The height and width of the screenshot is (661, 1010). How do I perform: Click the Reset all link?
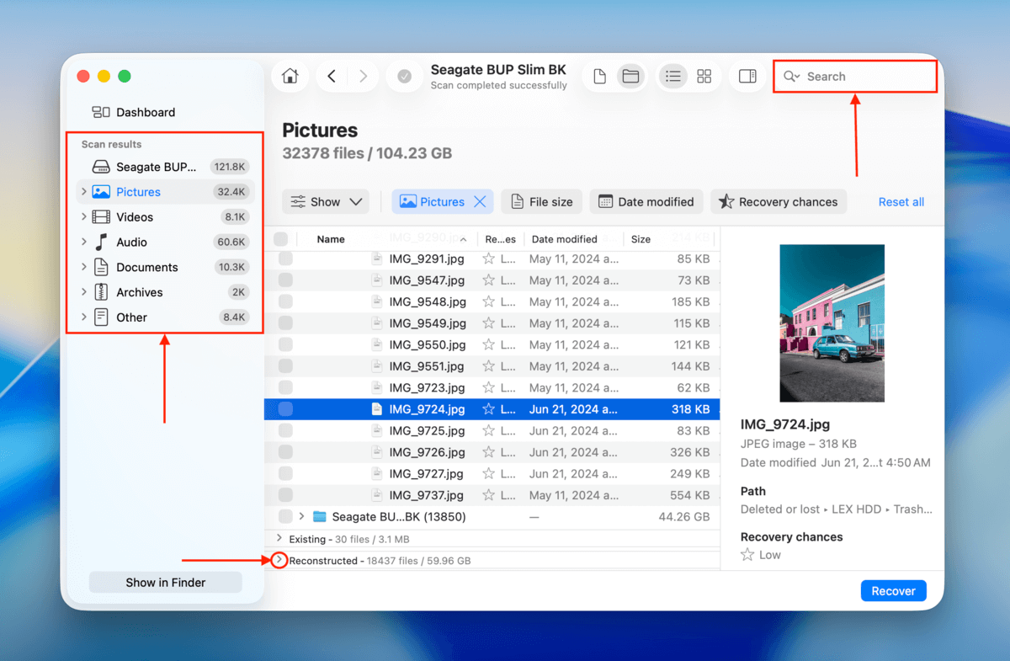point(901,201)
